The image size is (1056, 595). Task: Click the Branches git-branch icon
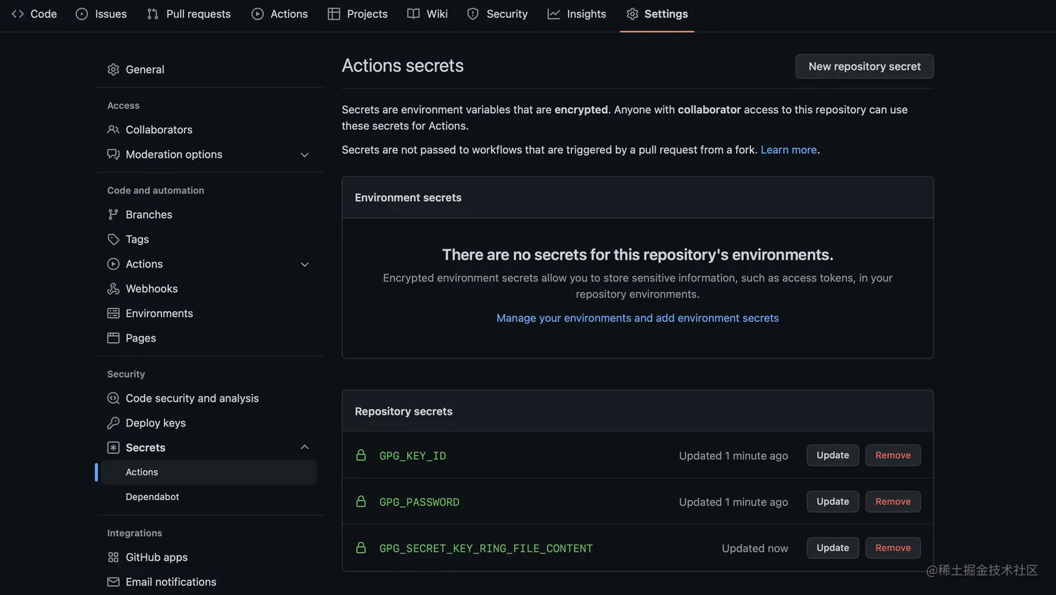(x=113, y=214)
